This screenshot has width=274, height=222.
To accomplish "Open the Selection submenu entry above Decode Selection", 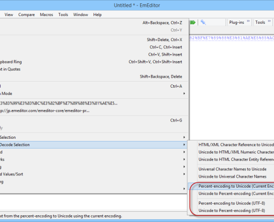I will 94,137.
